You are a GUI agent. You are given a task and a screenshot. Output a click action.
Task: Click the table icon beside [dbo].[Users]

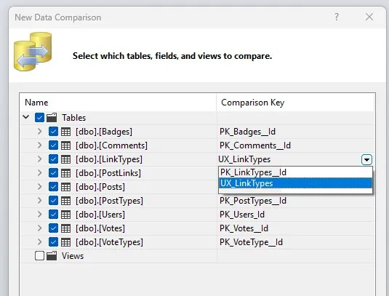tap(65, 215)
